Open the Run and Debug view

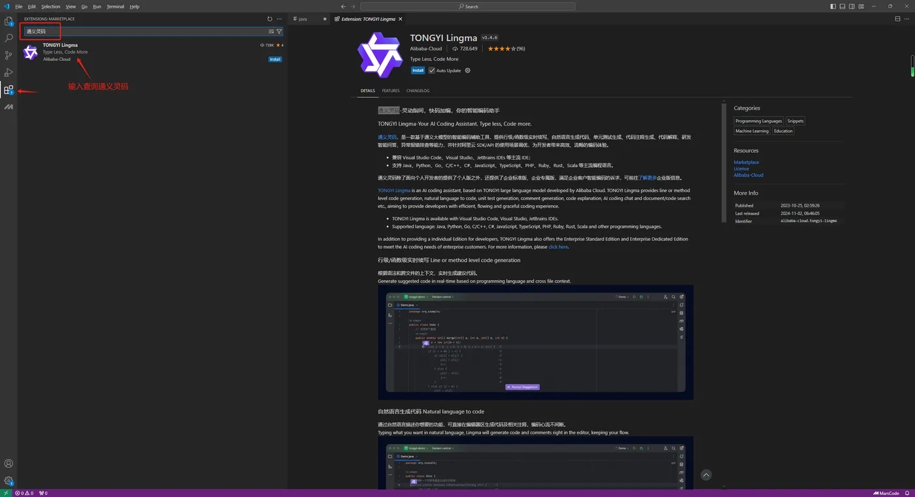8,72
